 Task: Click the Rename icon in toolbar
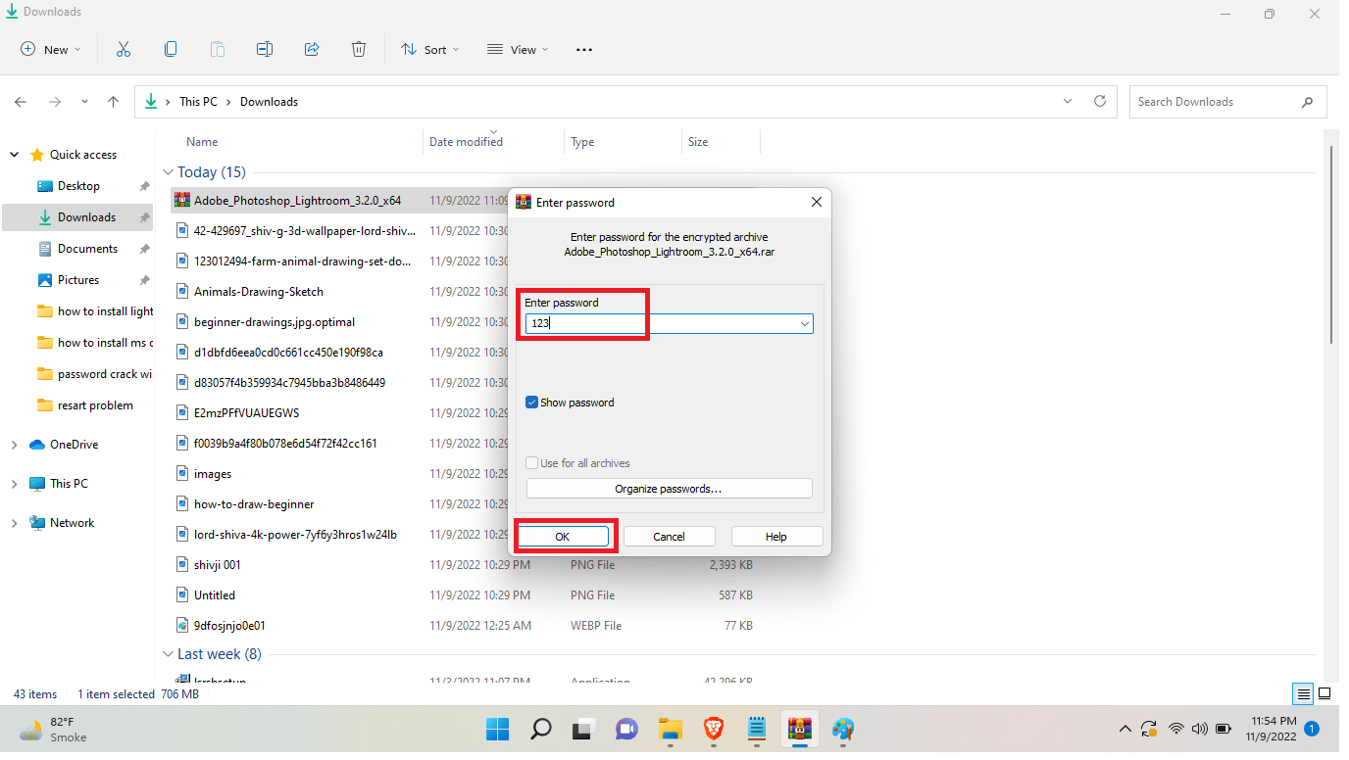265,49
